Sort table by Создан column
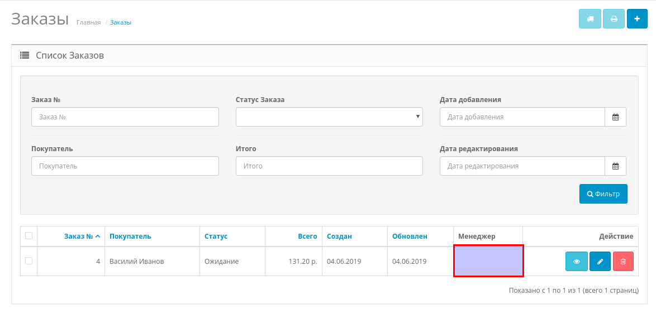The height and width of the screenshot is (309, 656). pos(339,236)
